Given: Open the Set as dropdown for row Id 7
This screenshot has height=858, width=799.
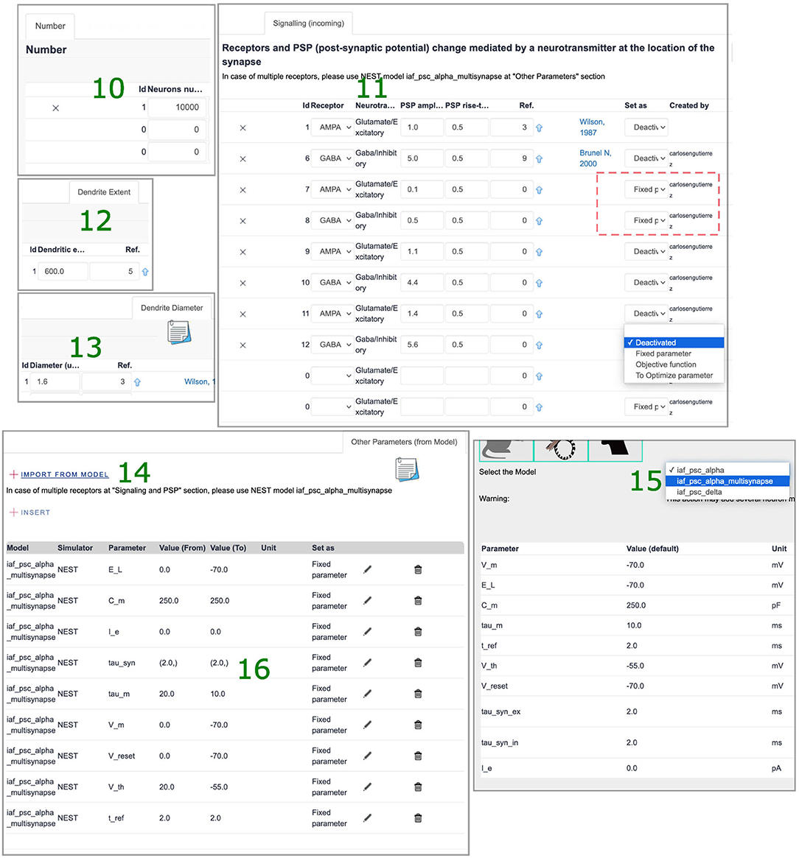Looking at the screenshot, I should point(646,190).
